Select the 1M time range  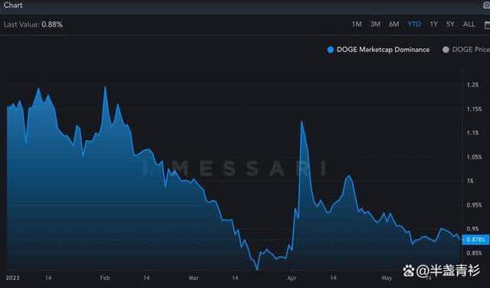pyautogui.click(x=357, y=25)
